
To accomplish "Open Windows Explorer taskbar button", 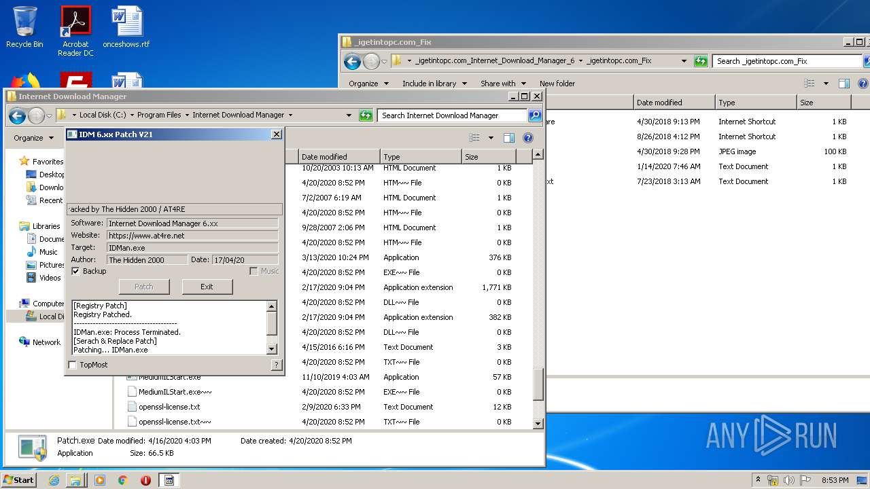I will [75, 480].
